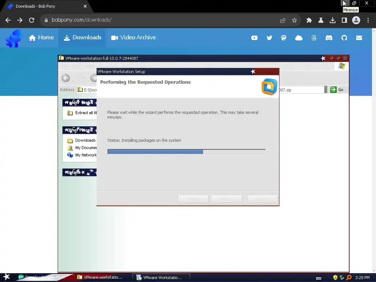Viewport: 376px width, 282px height.
Task: Switch to VMware Workstatio… setup taskbar item
Action: [162, 278]
